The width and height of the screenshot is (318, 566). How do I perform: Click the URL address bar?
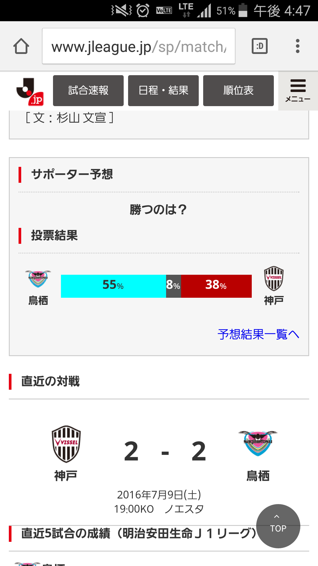click(138, 46)
